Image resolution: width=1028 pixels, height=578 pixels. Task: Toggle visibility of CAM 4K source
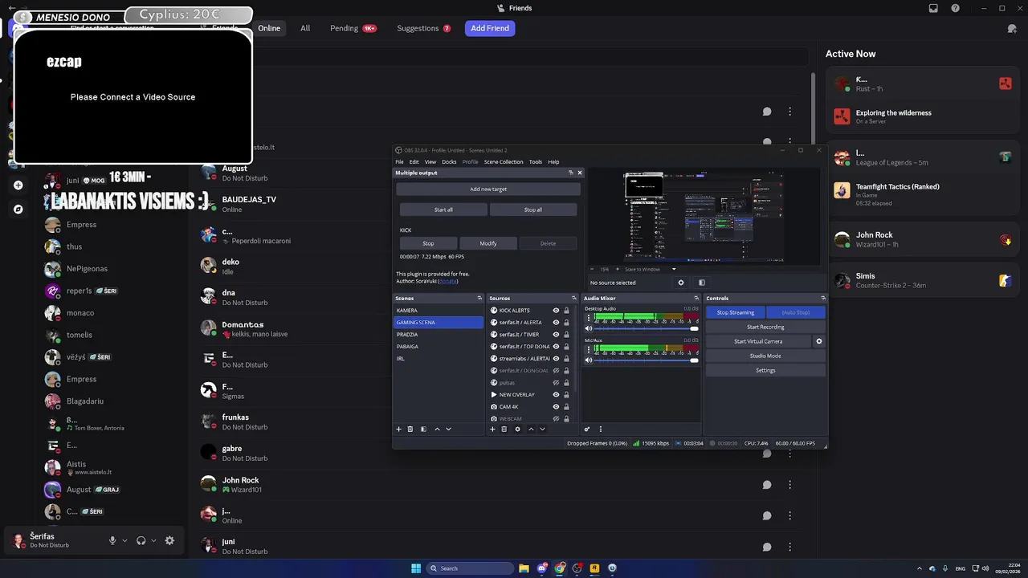pos(556,407)
